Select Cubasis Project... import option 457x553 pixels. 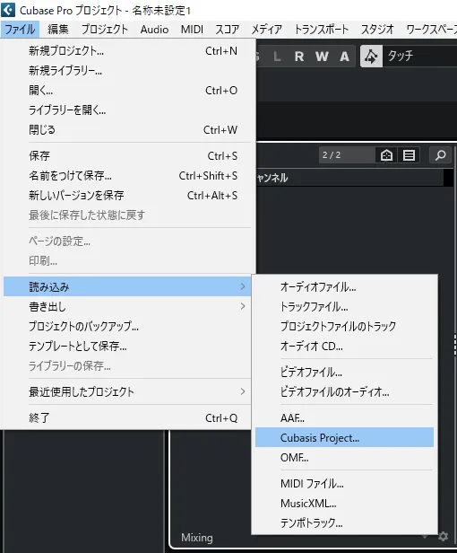344,437
